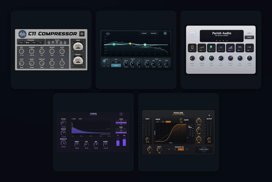The width and height of the screenshot is (272, 182).
Task: Click the Harmonic Enhancer Presence knob
Action: [x=202, y=58]
